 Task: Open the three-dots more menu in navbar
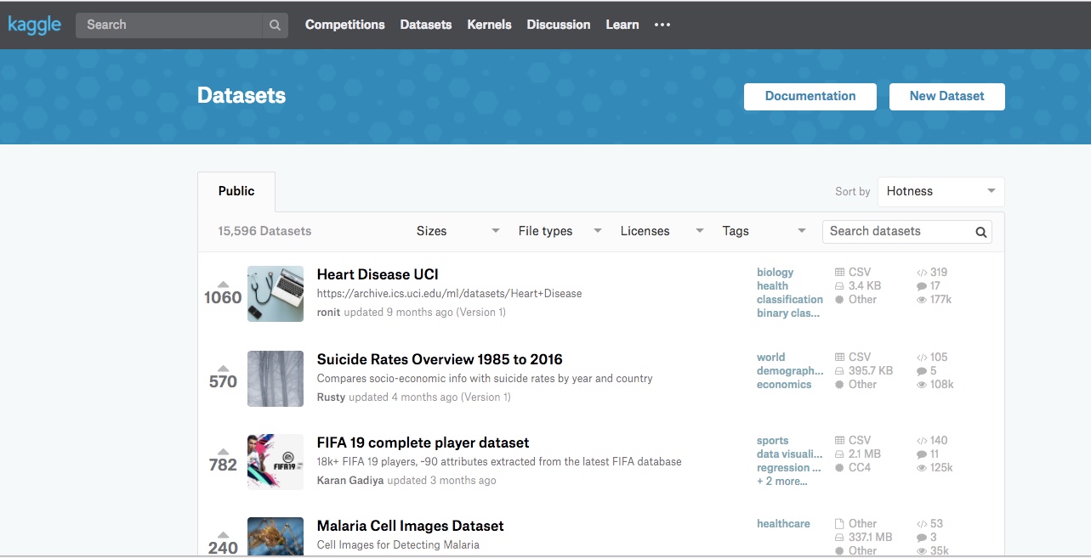pyautogui.click(x=662, y=25)
